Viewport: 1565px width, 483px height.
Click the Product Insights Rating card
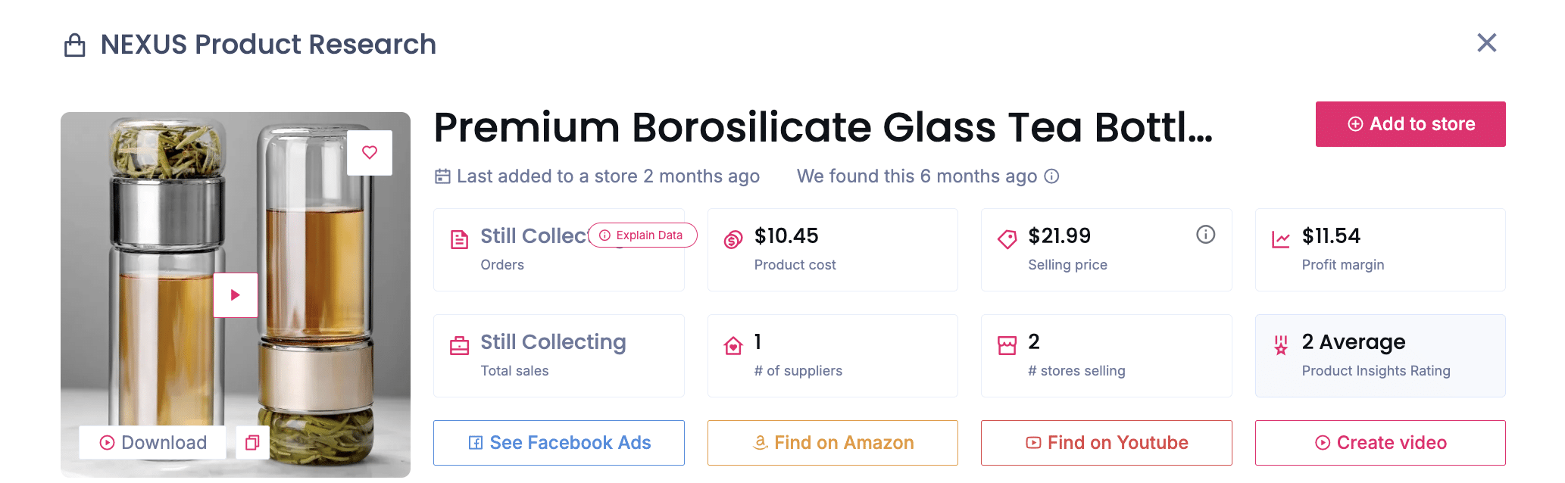(x=1380, y=356)
